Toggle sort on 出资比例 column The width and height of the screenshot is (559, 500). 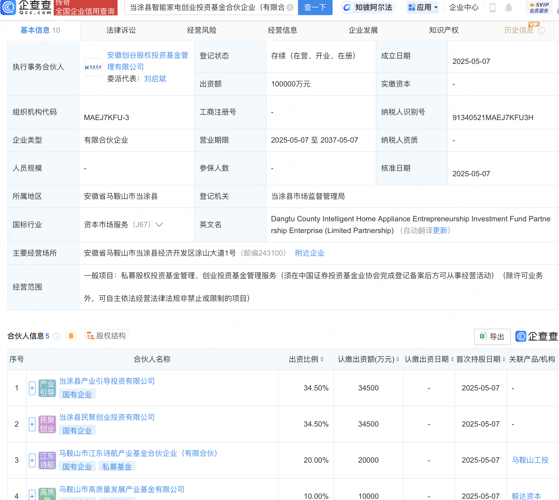pos(322,359)
